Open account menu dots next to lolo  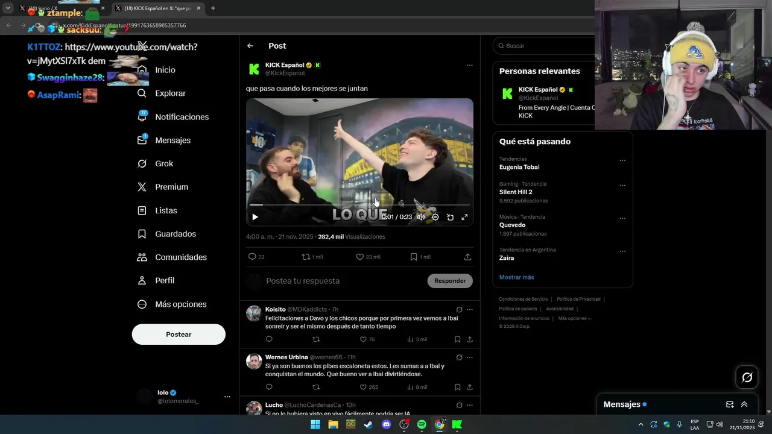click(227, 397)
